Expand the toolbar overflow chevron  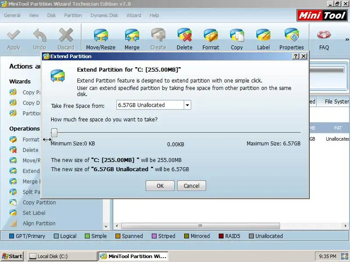pyautogui.click(x=347, y=40)
